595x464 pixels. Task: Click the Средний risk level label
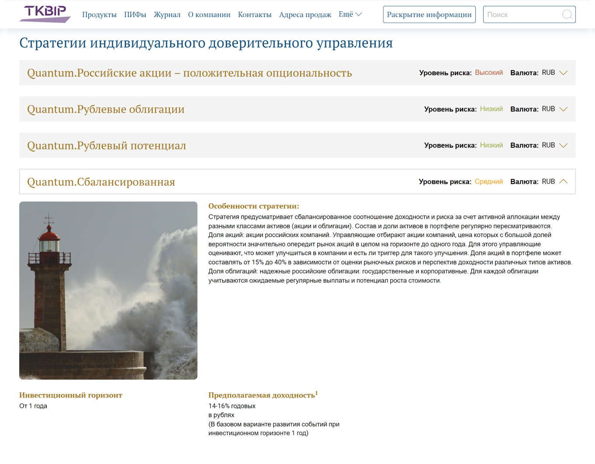pyautogui.click(x=489, y=181)
